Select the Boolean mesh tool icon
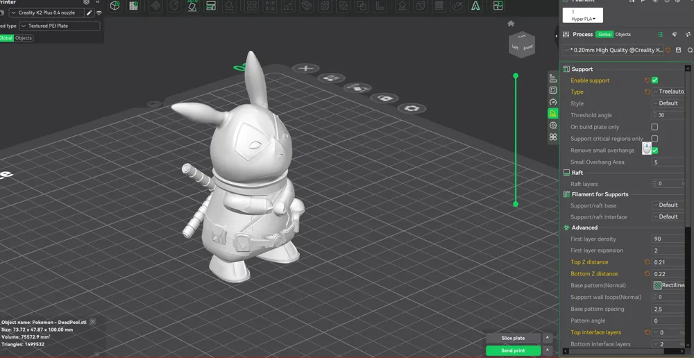 pyautogui.click(x=361, y=6)
